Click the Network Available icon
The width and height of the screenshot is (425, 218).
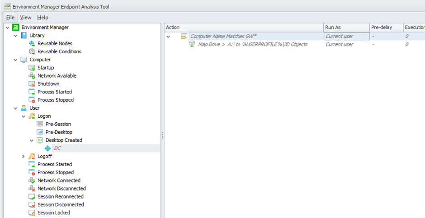click(32, 76)
